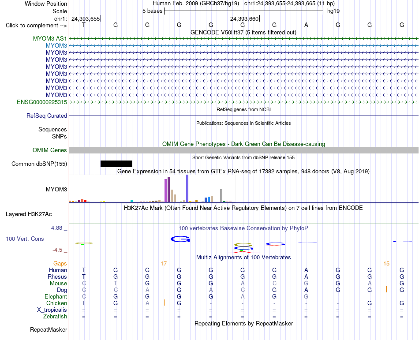Click the '5 bases' scale bar label

[x=152, y=11]
